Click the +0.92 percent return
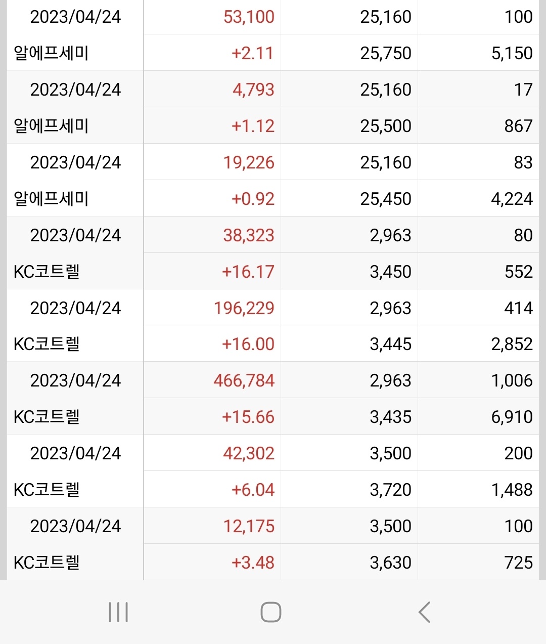Screen dimensions: 546x644 tap(253, 199)
